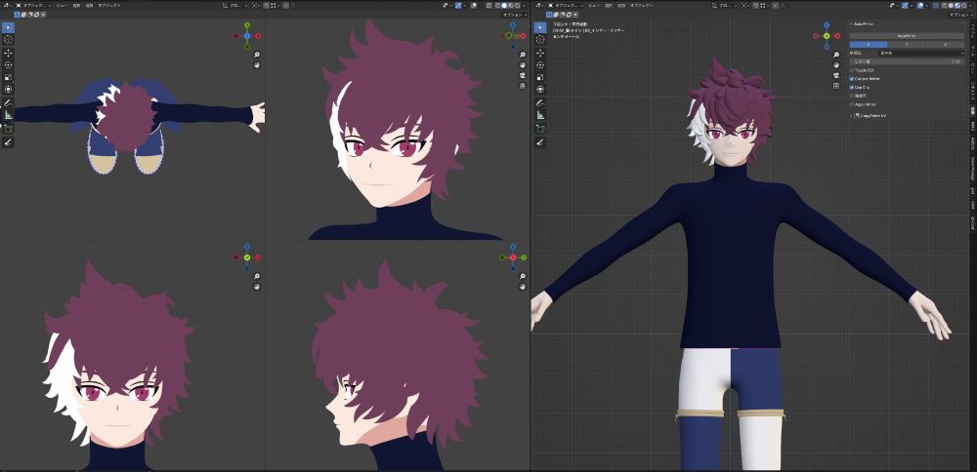The image size is (977, 472).
Task: Open the AutoMirror direction dropdown
Action: (921, 53)
